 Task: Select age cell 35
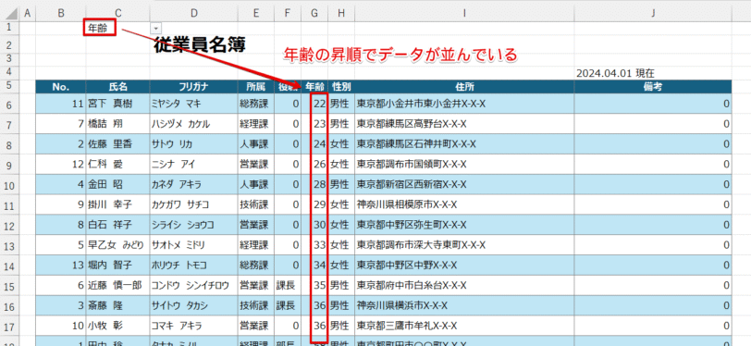(x=315, y=286)
